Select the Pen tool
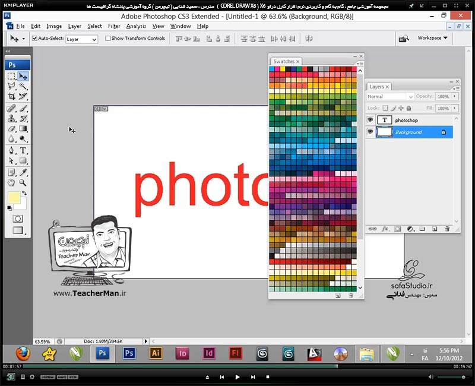Image resolution: width=475 pixels, height=386 pixels. pos(11,150)
